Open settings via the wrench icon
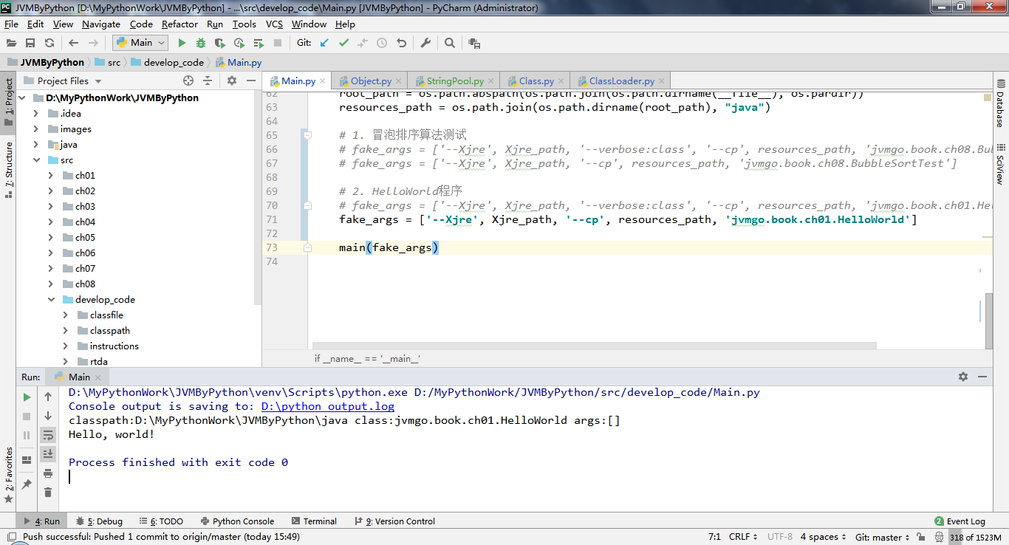Image resolution: width=1009 pixels, height=545 pixels. tap(425, 43)
